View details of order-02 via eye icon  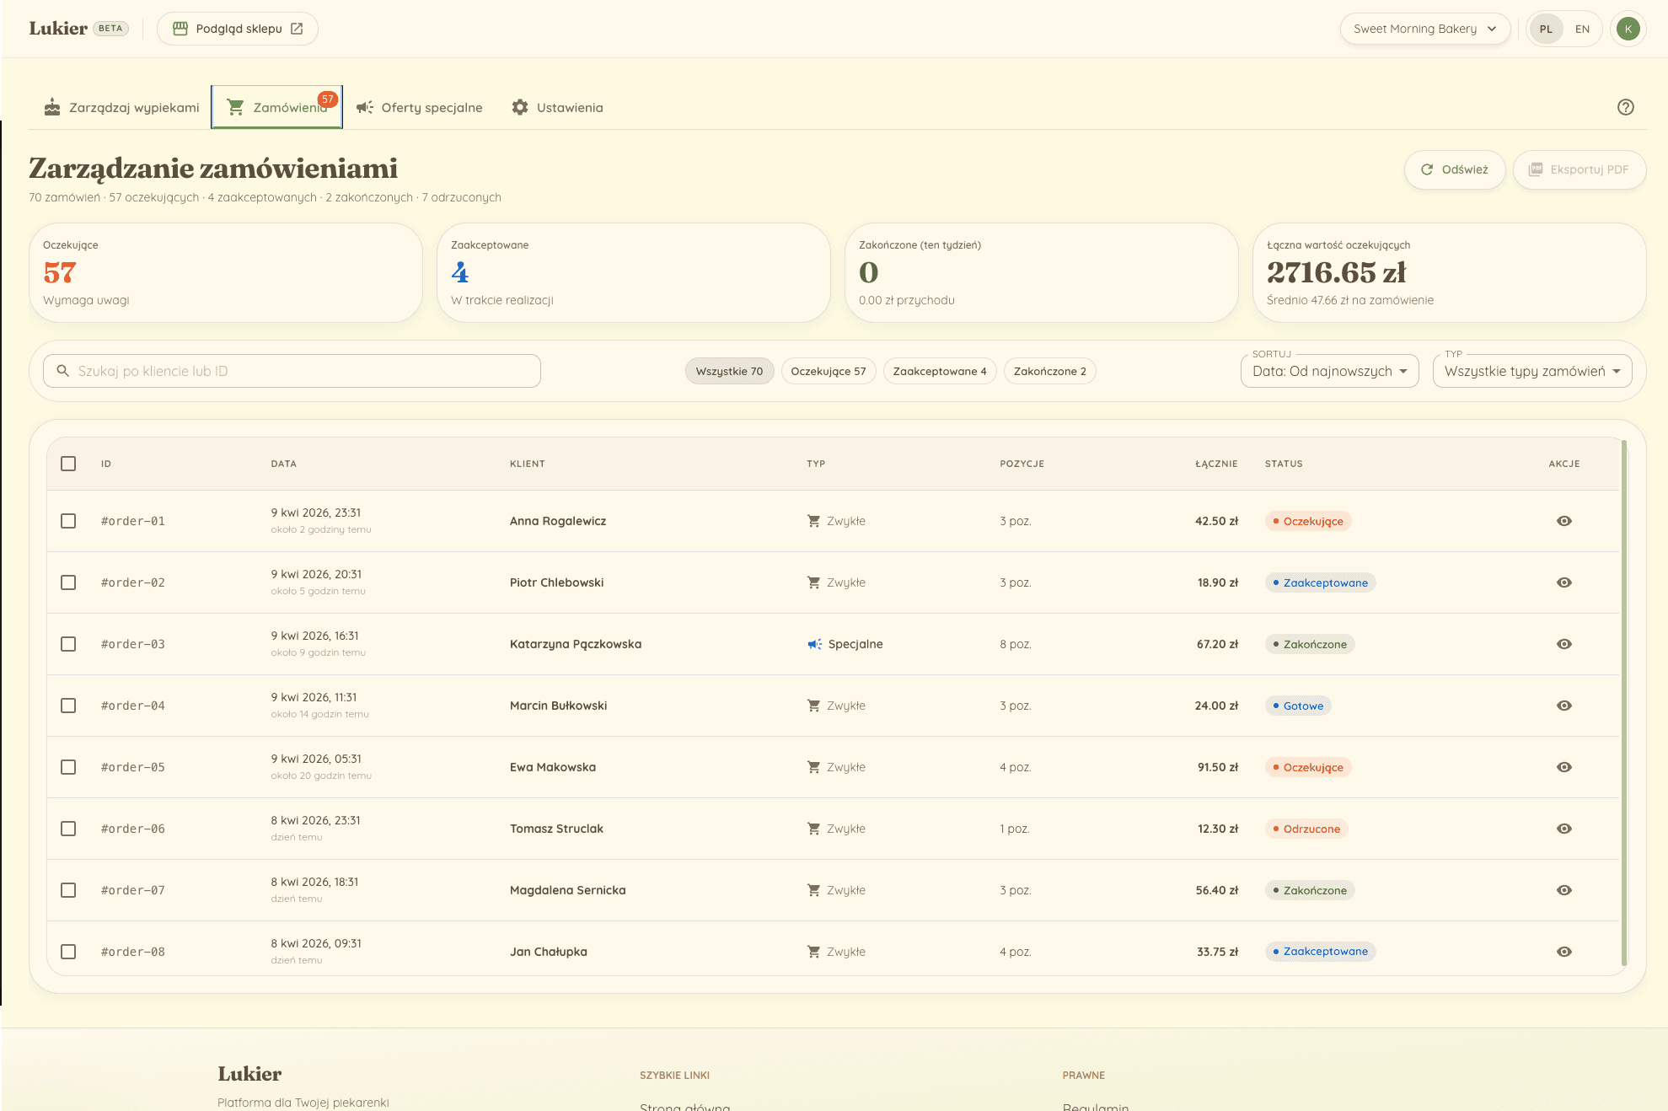(x=1564, y=582)
